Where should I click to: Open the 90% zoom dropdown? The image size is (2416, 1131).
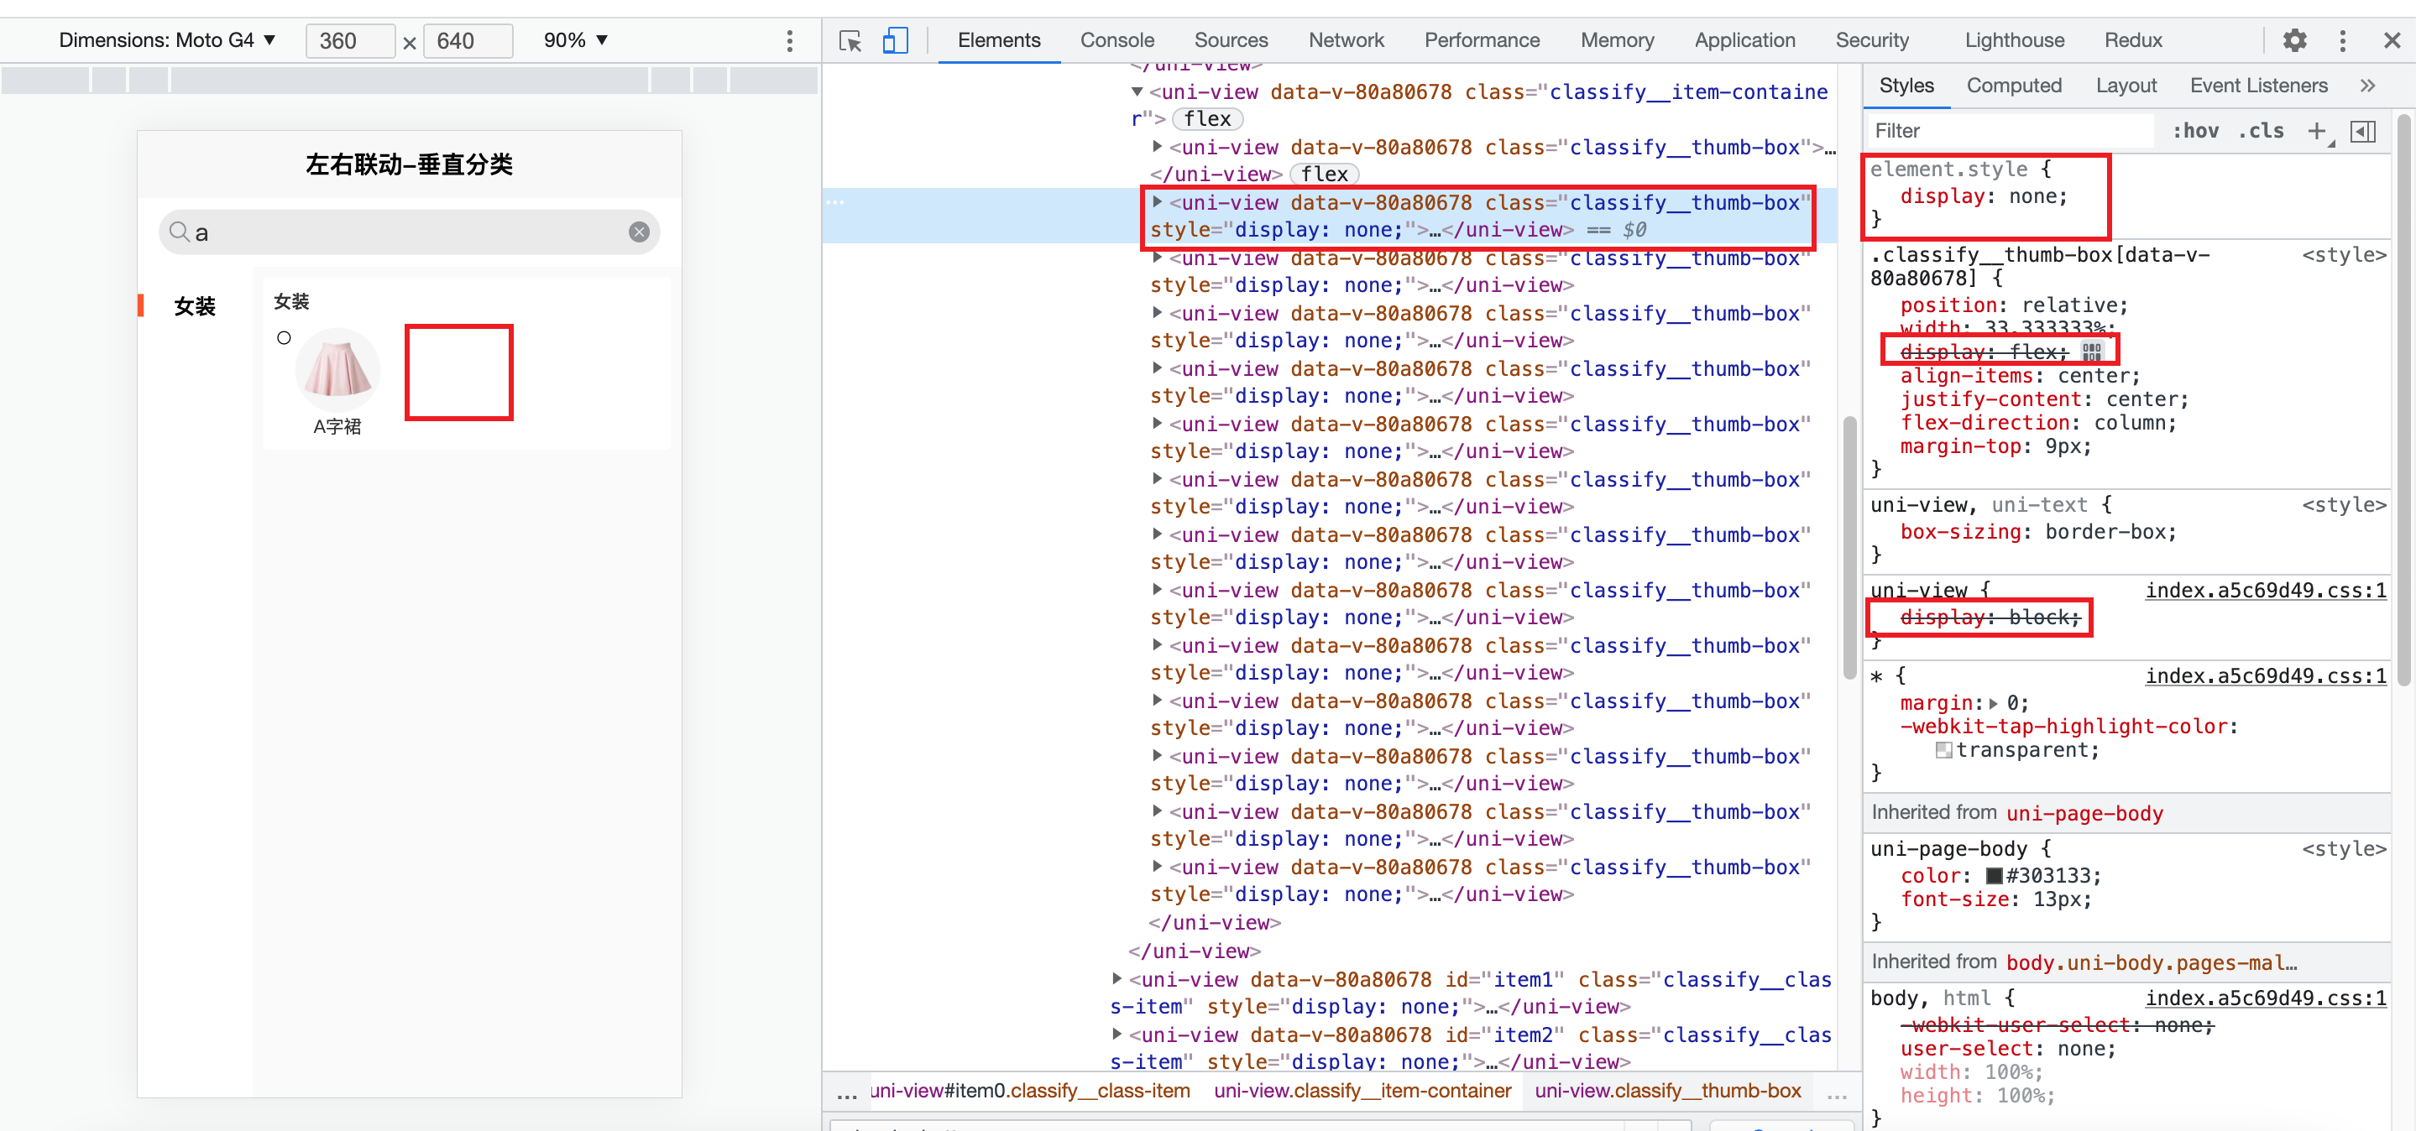(x=576, y=40)
